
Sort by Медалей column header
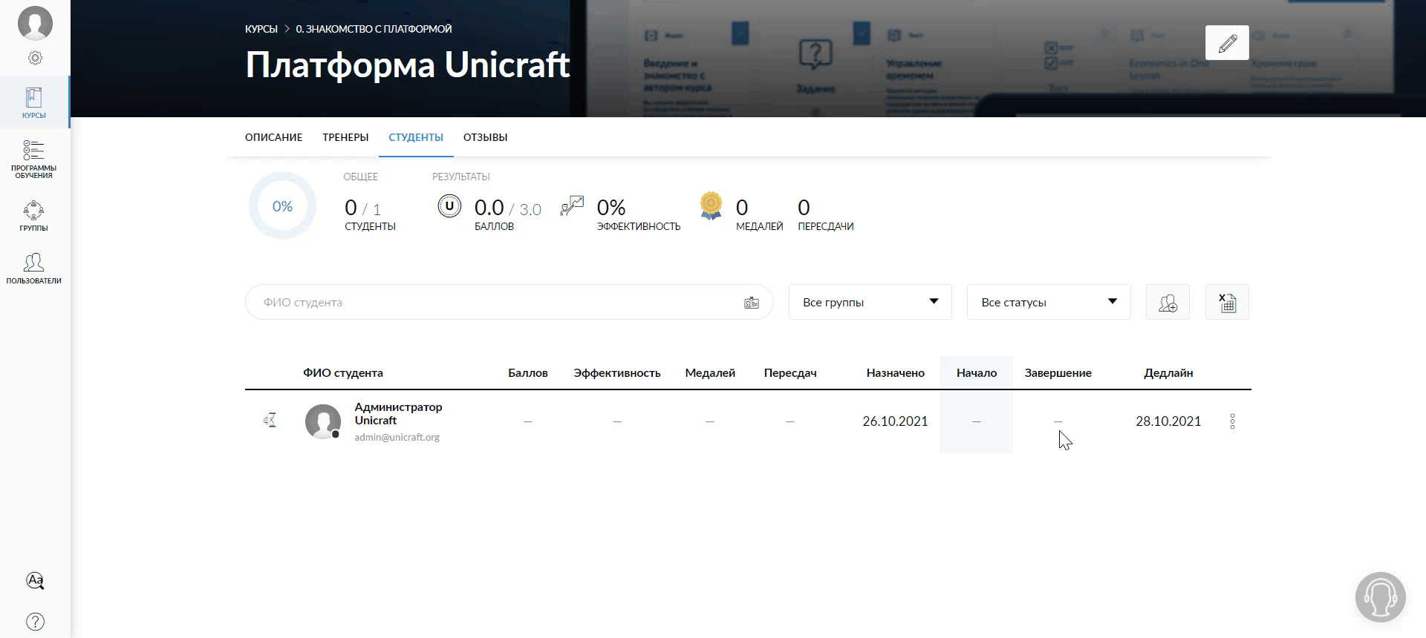(710, 373)
